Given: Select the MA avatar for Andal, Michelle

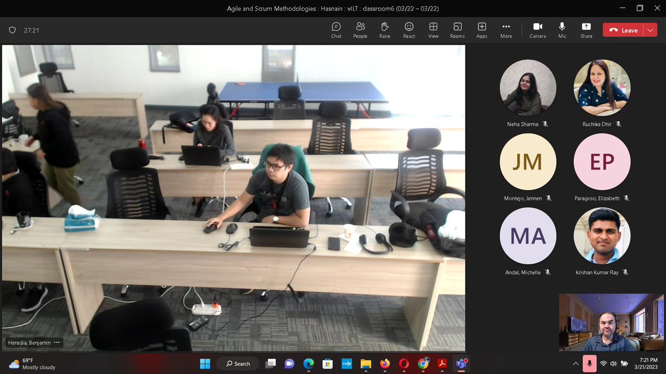Looking at the screenshot, I should tap(528, 236).
